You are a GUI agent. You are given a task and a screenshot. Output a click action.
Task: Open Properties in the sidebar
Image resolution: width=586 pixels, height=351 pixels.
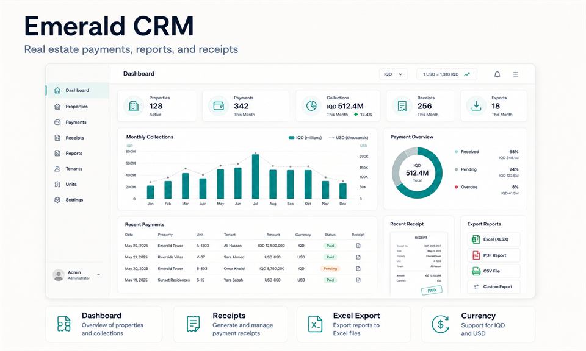[78, 107]
